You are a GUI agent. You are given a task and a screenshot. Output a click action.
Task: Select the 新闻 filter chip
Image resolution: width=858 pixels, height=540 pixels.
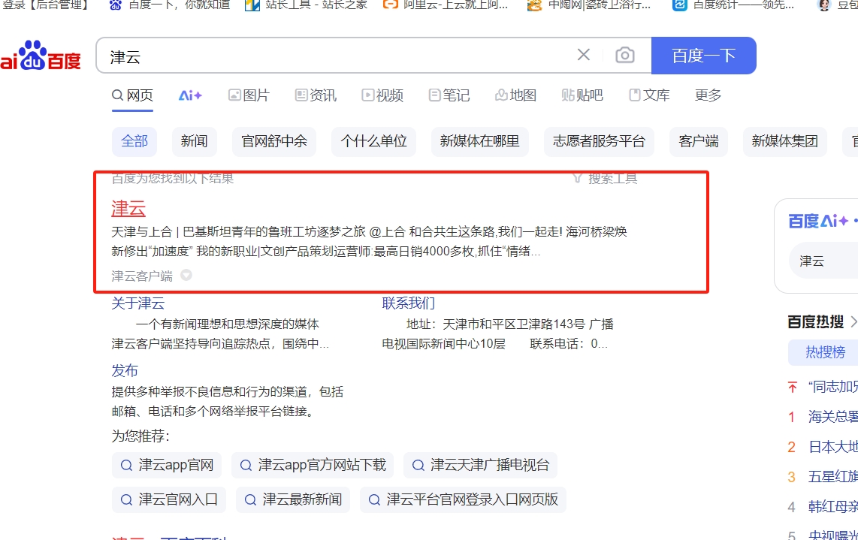point(195,142)
